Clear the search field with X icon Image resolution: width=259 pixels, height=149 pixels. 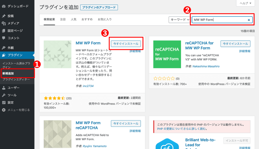point(249,20)
